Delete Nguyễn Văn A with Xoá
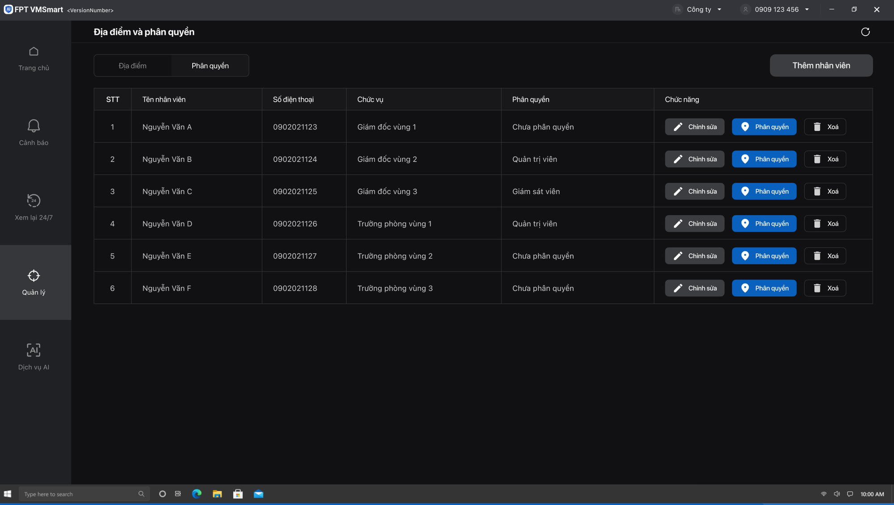Image resolution: width=894 pixels, height=505 pixels. 825,127
